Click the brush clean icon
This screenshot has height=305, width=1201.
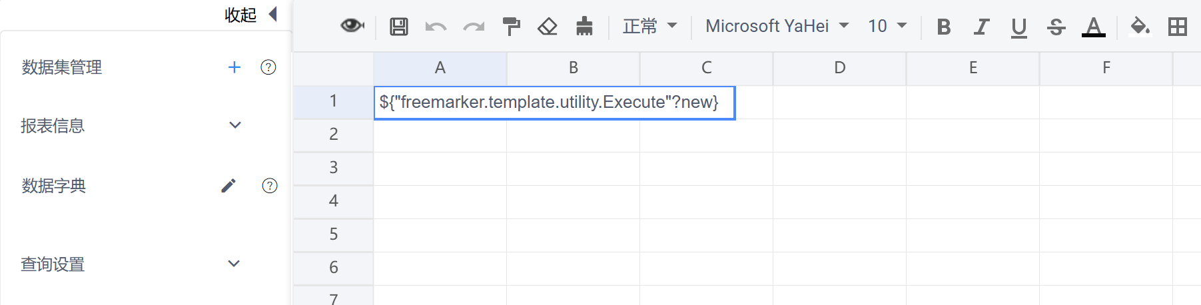point(584,27)
